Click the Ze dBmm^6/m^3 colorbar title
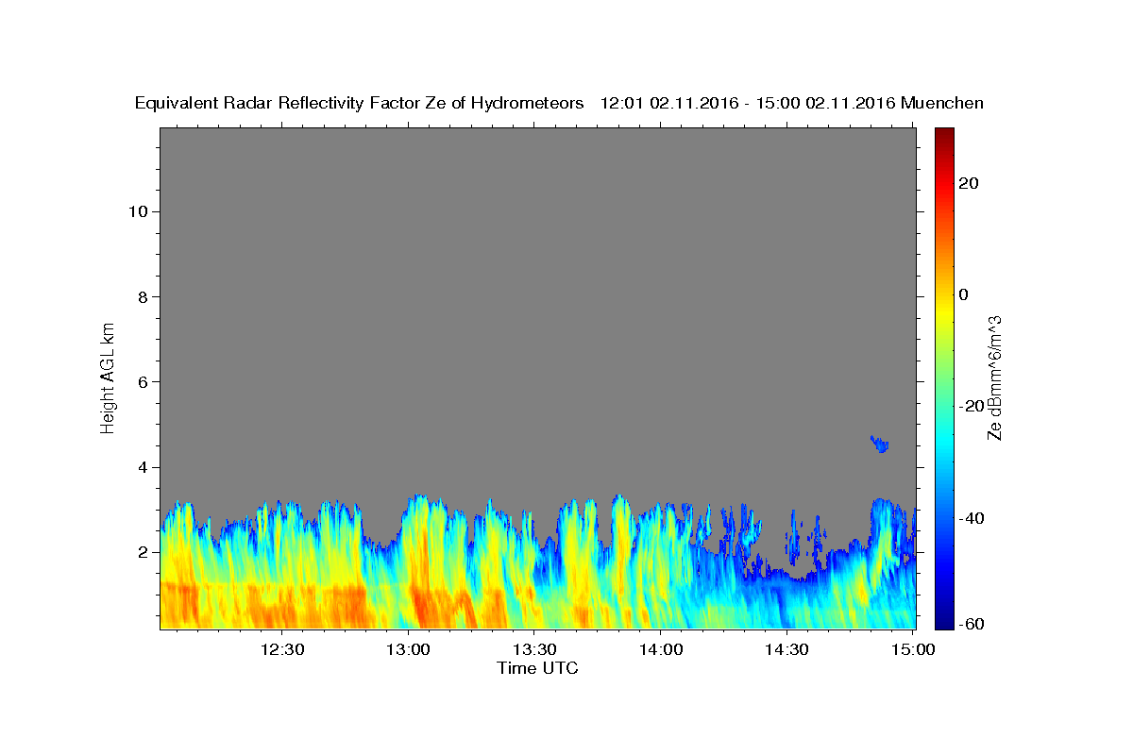This screenshot has height=755, width=1133. point(994,377)
